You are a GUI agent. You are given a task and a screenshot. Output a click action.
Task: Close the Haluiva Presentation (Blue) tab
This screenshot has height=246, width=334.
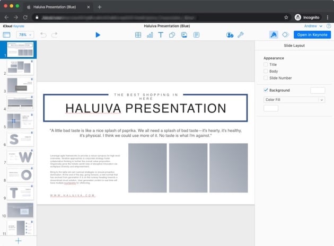[x=89, y=7]
